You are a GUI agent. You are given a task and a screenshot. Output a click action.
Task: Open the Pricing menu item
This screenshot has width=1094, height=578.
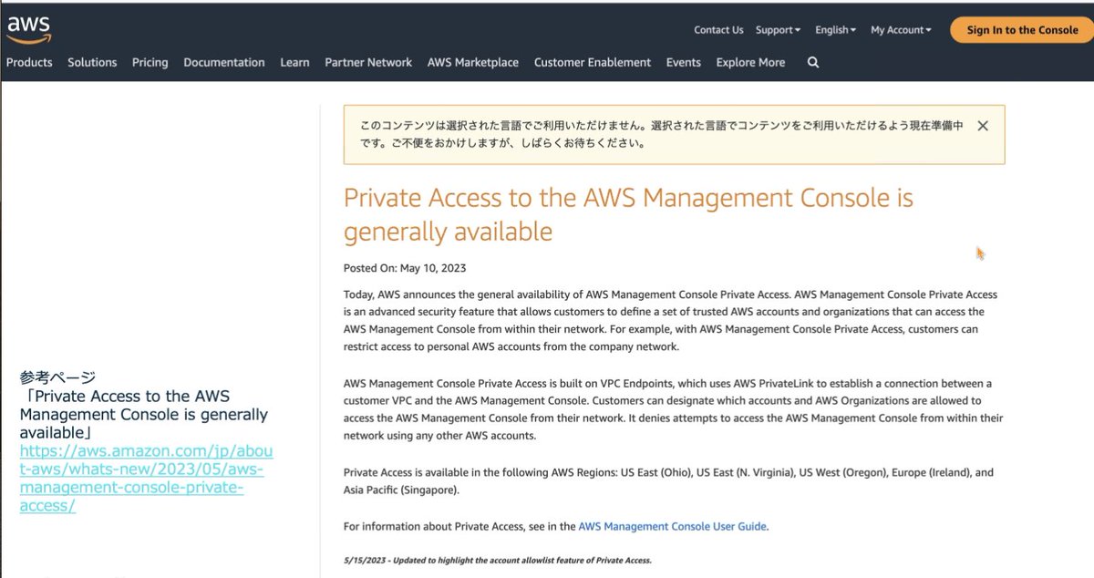[x=150, y=63]
